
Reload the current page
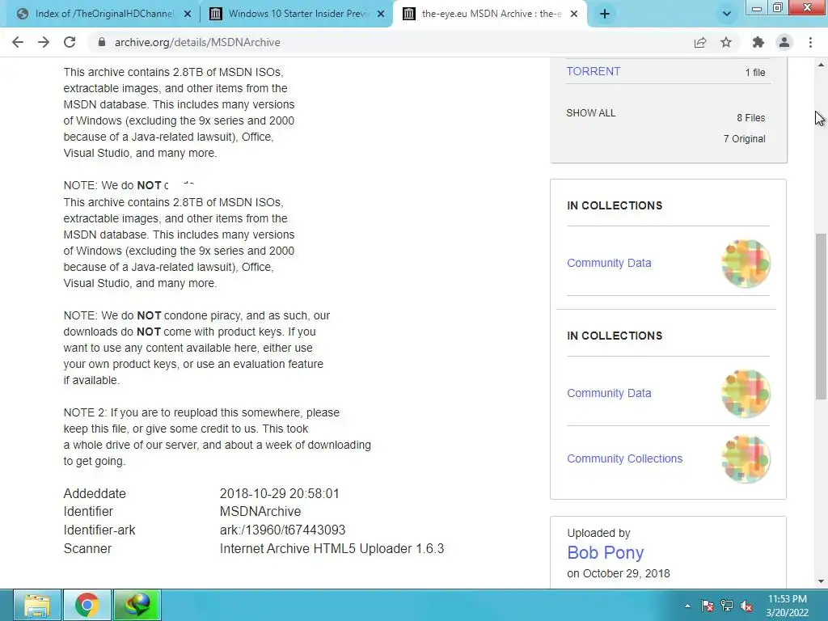click(70, 42)
